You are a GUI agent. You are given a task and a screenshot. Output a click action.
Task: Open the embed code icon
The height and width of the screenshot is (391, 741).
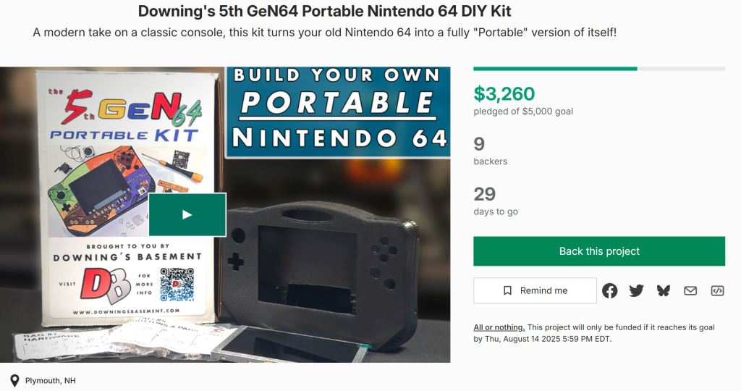point(717,290)
